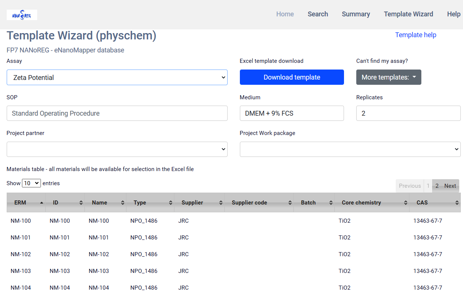Select the NM-103 cell in ERM column
The width and height of the screenshot is (463, 293).
click(21, 271)
